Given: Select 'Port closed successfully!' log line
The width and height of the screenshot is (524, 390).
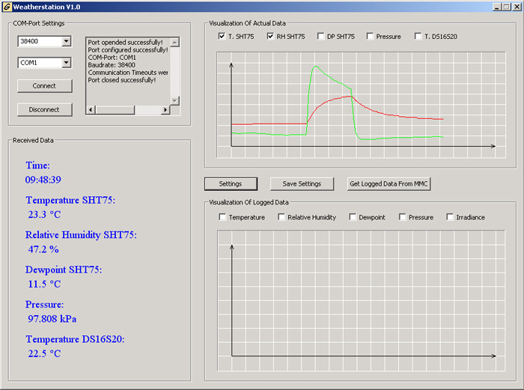Looking at the screenshot, I should click(121, 80).
